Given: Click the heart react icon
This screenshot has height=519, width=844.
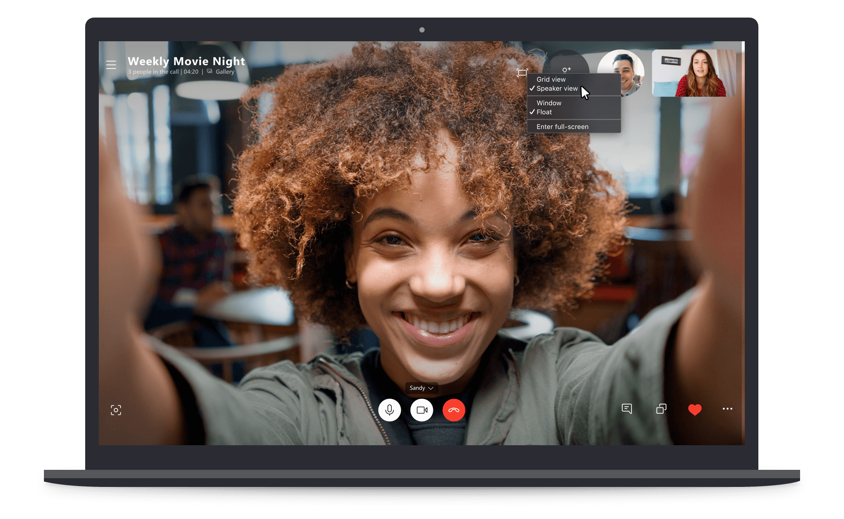Looking at the screenshot, I should [x=695, y=411].
